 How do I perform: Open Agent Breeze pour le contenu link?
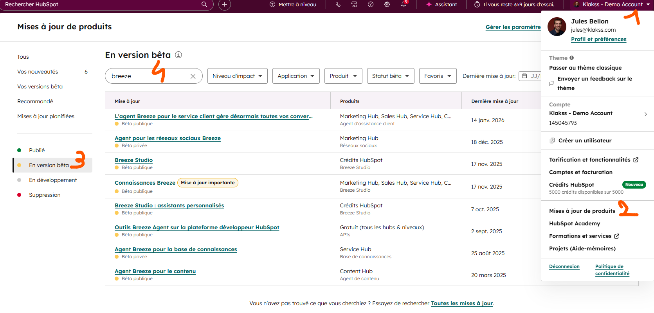pyautogui.click(x=155, y=271)
